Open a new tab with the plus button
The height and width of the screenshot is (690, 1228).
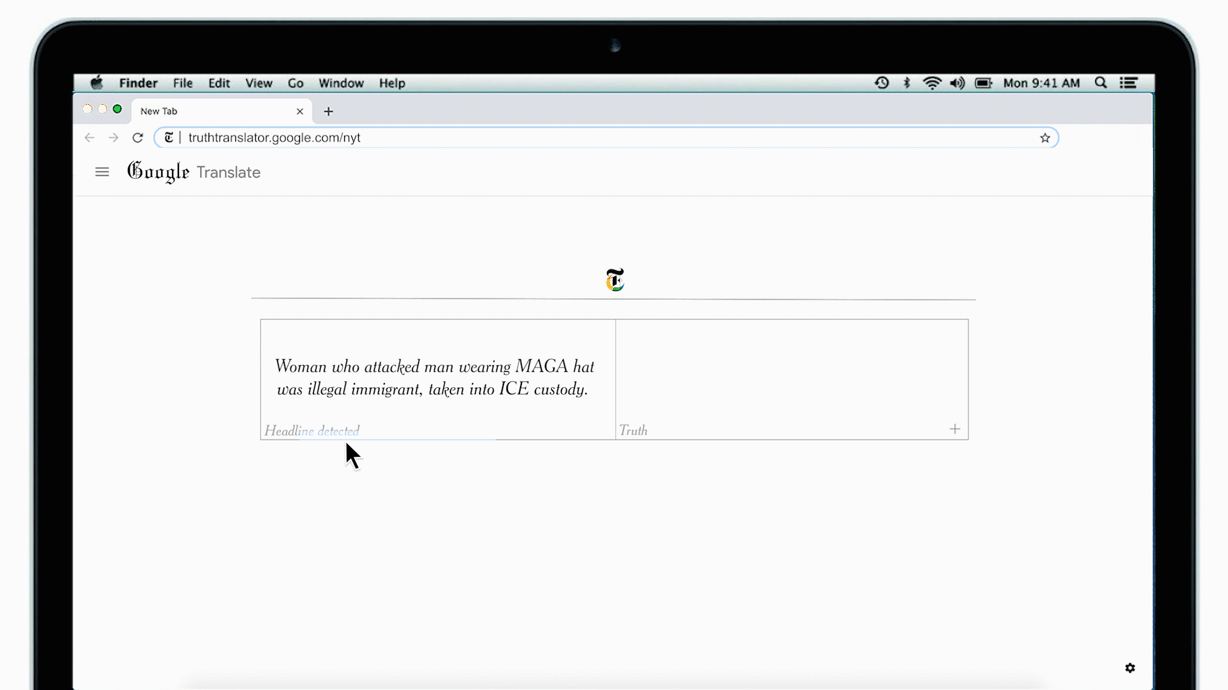[328, 111]
